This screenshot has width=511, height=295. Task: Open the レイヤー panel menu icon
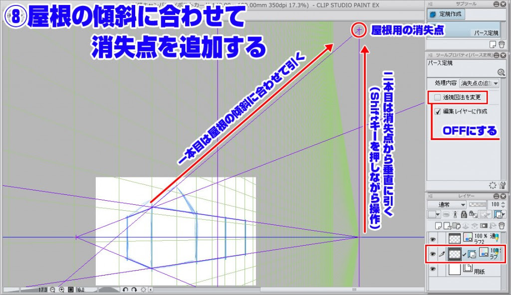[430, 196]
